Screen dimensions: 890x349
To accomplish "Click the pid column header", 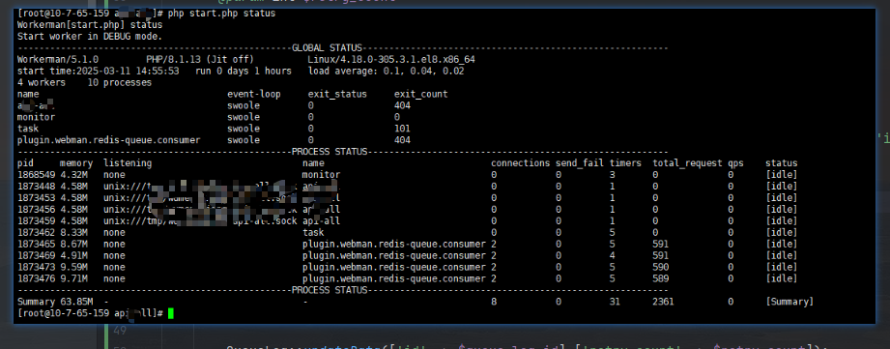I will point(25,163).
